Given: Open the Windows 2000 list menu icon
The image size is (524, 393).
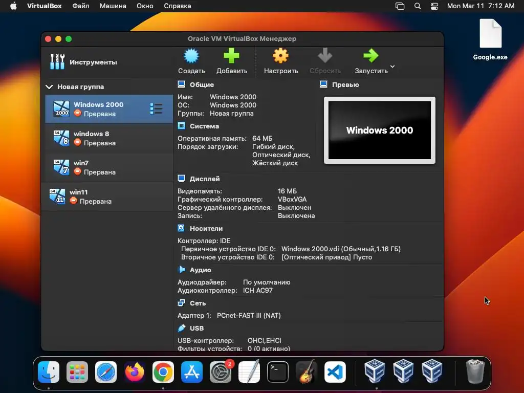Looking at the screenshot, I should point(156,109).
